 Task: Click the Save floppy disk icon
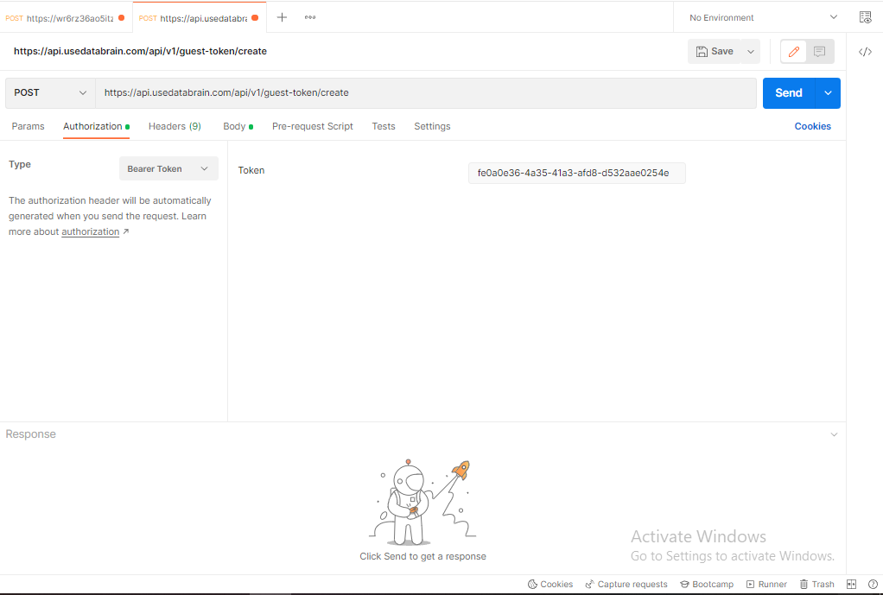702,52
